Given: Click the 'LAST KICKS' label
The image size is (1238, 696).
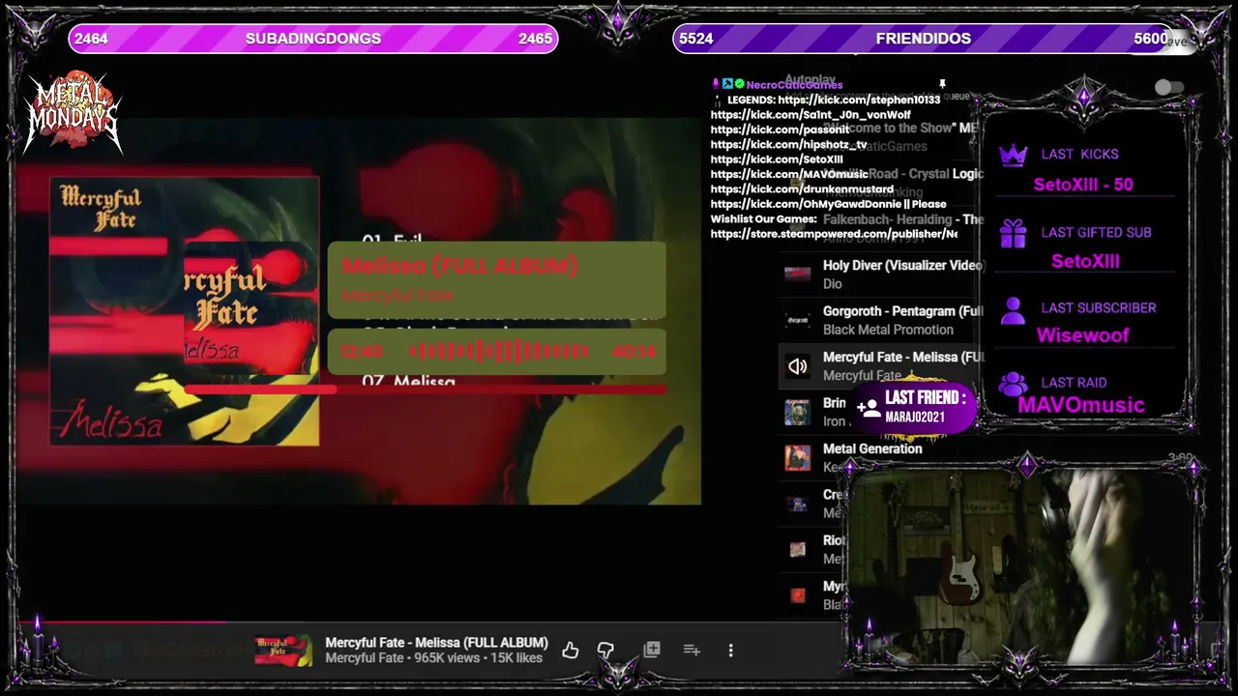Looking at the screenshot, I should click(x=1079, y=155).
